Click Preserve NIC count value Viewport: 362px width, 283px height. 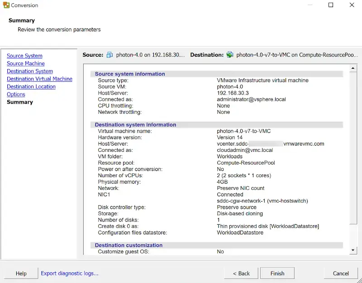click(x=241, y=188)
